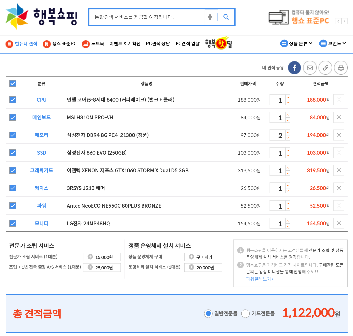353x336 pixels.
Task: Open the CPU category link
Action: [x=42, y=100]
